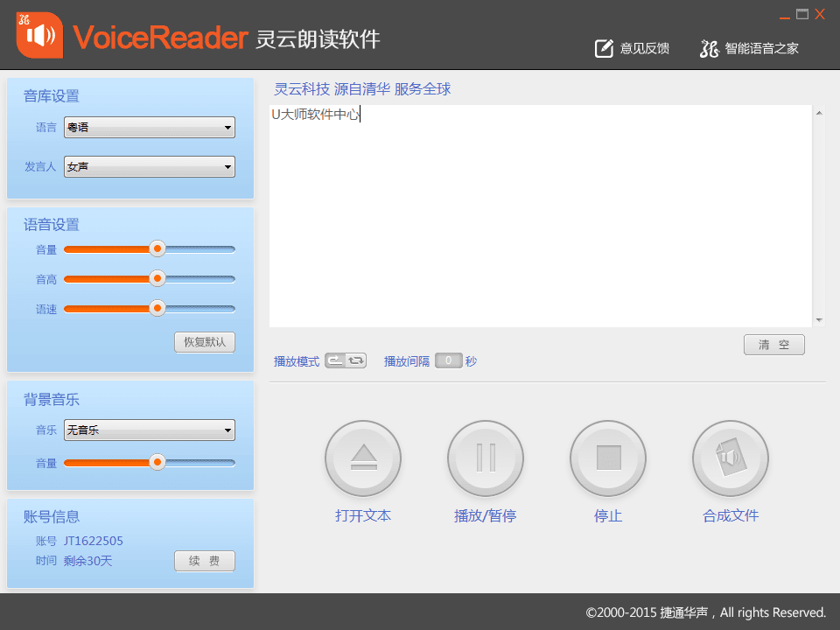840x630 pixels.
Task: Open the 音乐 dropdown showing 无音乐
Action: click(x=150, y=430)
